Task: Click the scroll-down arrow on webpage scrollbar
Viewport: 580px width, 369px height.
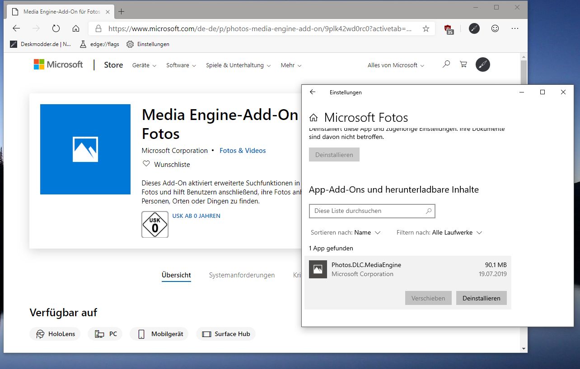Action: [x=524, y=349]
